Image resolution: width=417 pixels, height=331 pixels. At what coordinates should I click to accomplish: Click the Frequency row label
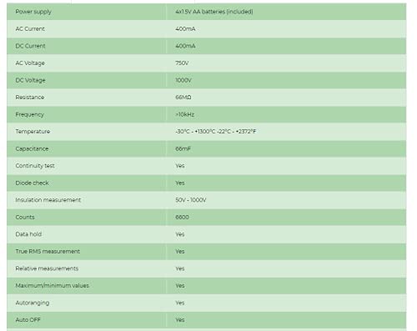point(30,114)
